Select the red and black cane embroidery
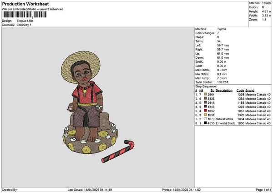 click(x=118, y=152)
